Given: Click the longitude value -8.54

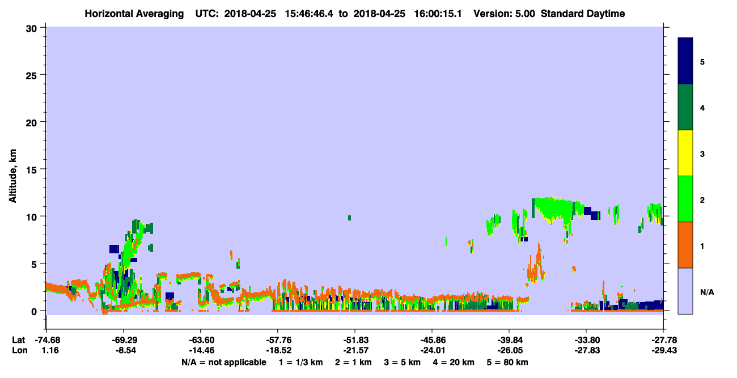Looking at the screenshot, I should tap(125, 350).
